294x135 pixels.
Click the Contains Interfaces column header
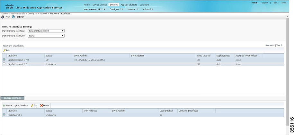tap(188, 111)
